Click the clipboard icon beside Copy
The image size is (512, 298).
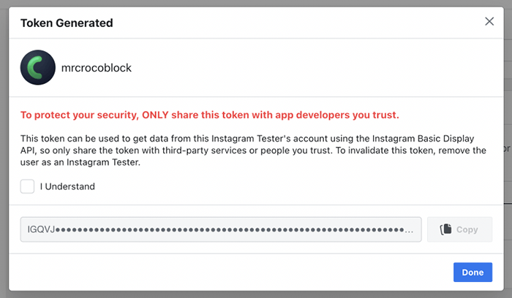(445, 229)
